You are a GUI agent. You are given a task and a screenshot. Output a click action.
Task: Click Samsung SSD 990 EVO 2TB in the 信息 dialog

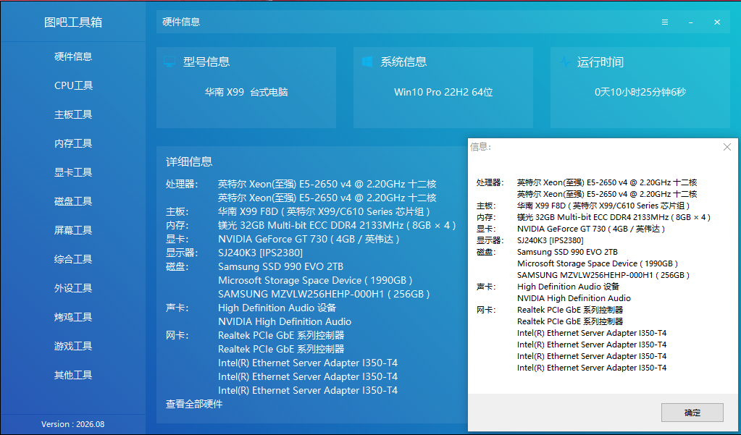click(567, 252)
